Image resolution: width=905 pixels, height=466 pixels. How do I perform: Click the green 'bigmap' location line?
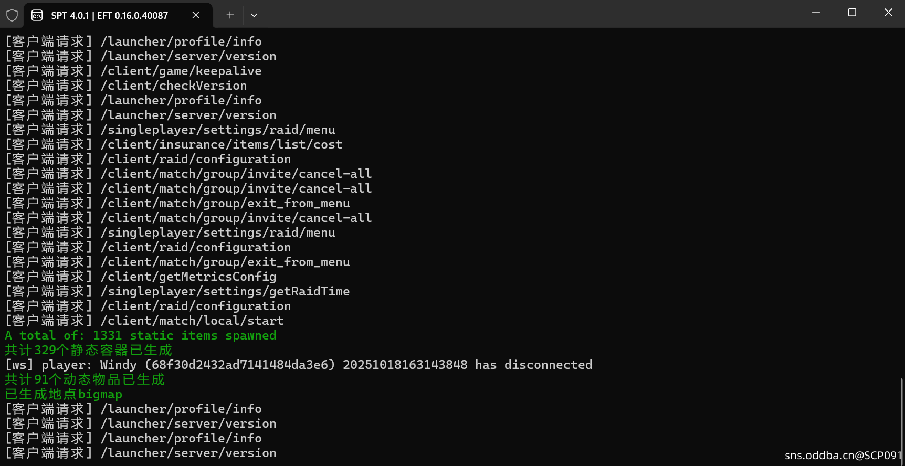[x=64, y=395]
